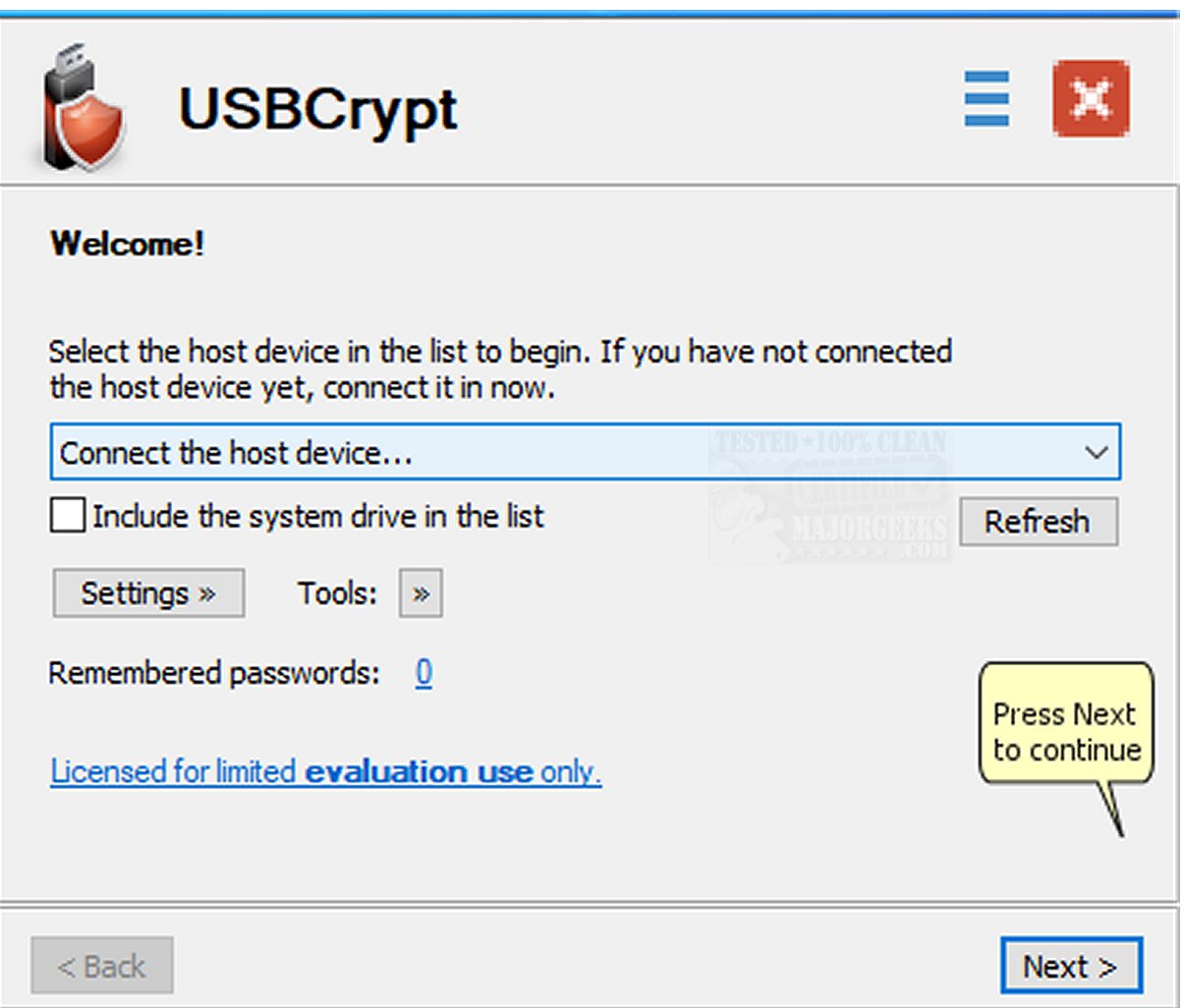Click the USBCrypt shield logo icon
The width and height of the screenshot is (1184, 1008).
85,111
